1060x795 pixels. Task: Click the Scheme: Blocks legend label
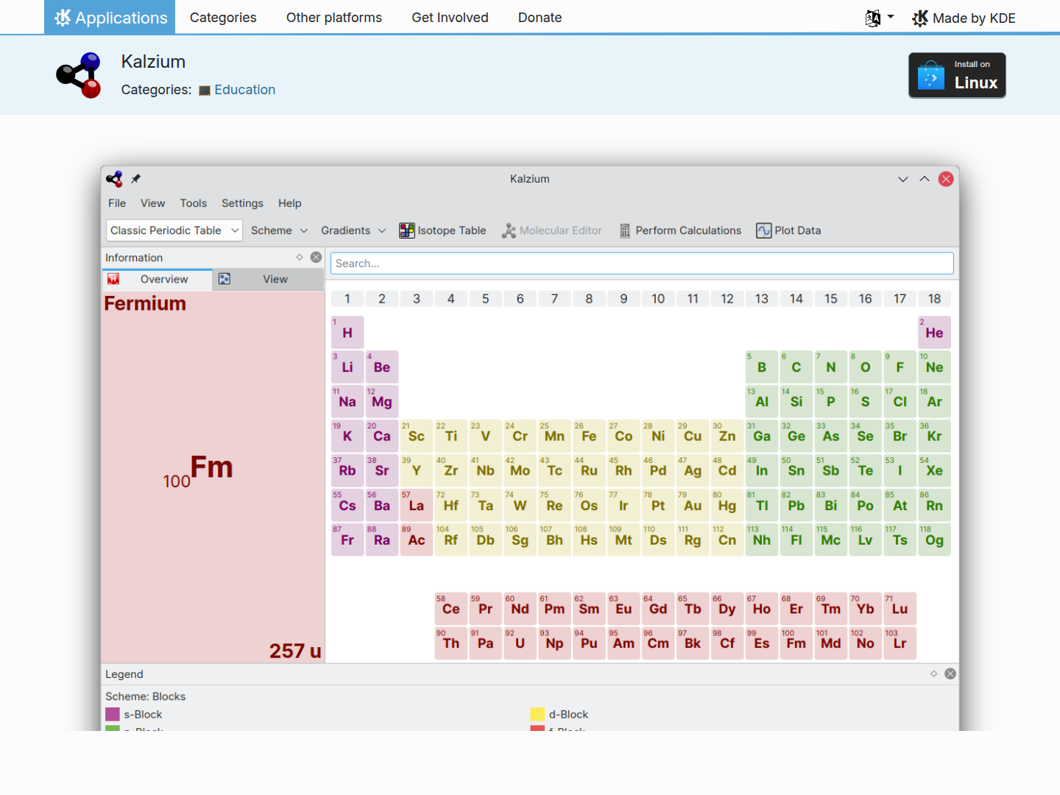(x=145, y=696)
